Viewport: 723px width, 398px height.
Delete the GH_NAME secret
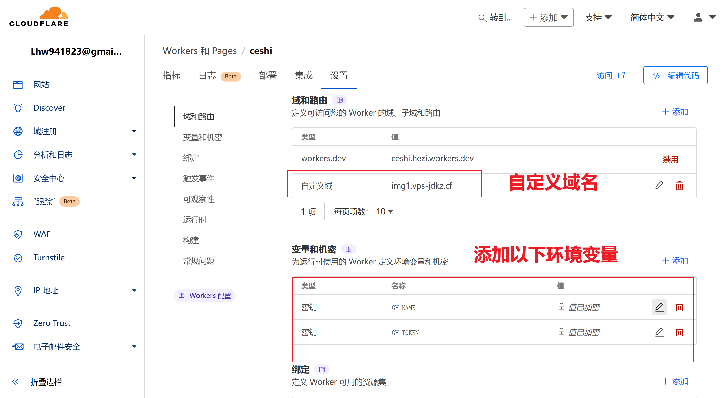679,307
